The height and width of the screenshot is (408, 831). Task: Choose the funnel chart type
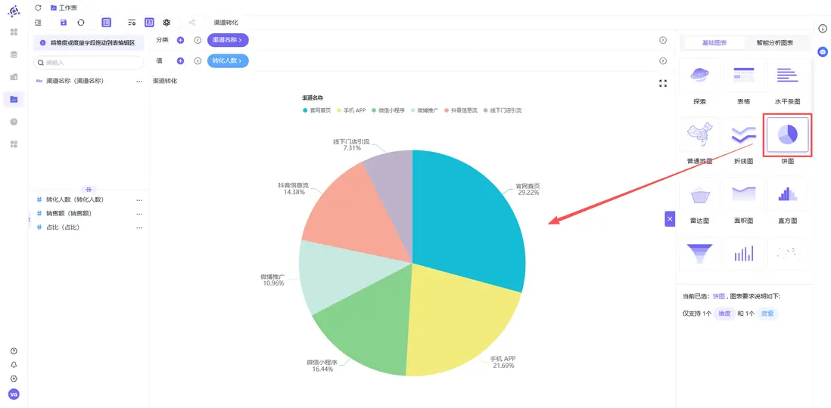pos(699,254)
